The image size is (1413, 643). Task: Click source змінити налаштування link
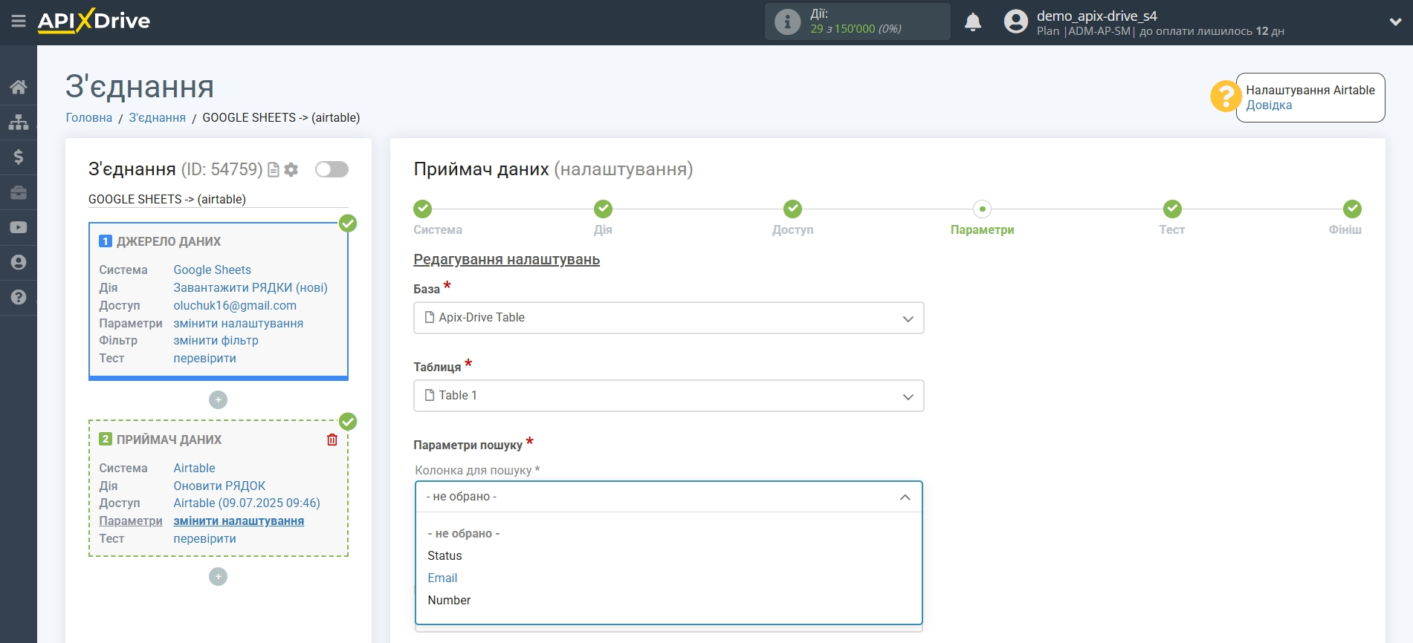pos(239,323)
